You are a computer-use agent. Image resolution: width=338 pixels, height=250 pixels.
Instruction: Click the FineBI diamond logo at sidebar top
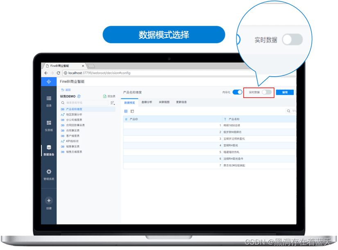point(49,81)
